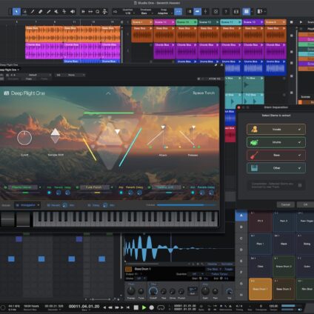The image size is (314, 314).
Task: Click the green Drums kit icon
Action: coord(254,142)
